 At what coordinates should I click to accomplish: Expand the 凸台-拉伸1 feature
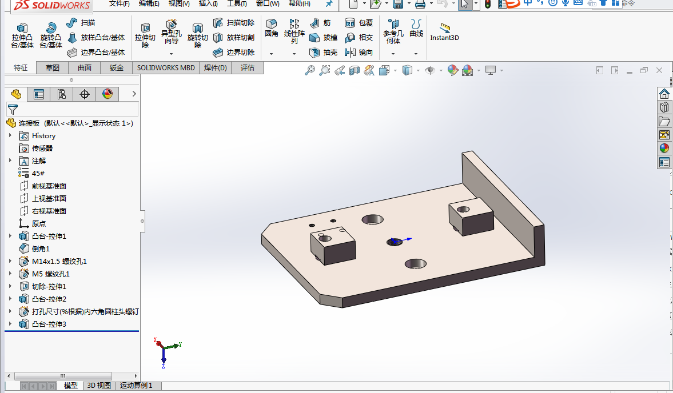pos(10,236)
